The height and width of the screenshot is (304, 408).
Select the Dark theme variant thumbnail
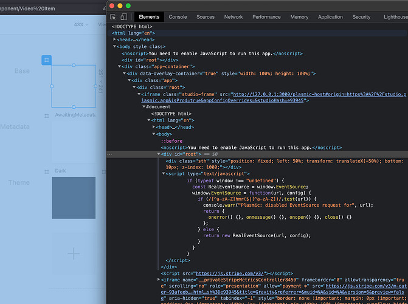pyautogui.click(x=73, y=197)
